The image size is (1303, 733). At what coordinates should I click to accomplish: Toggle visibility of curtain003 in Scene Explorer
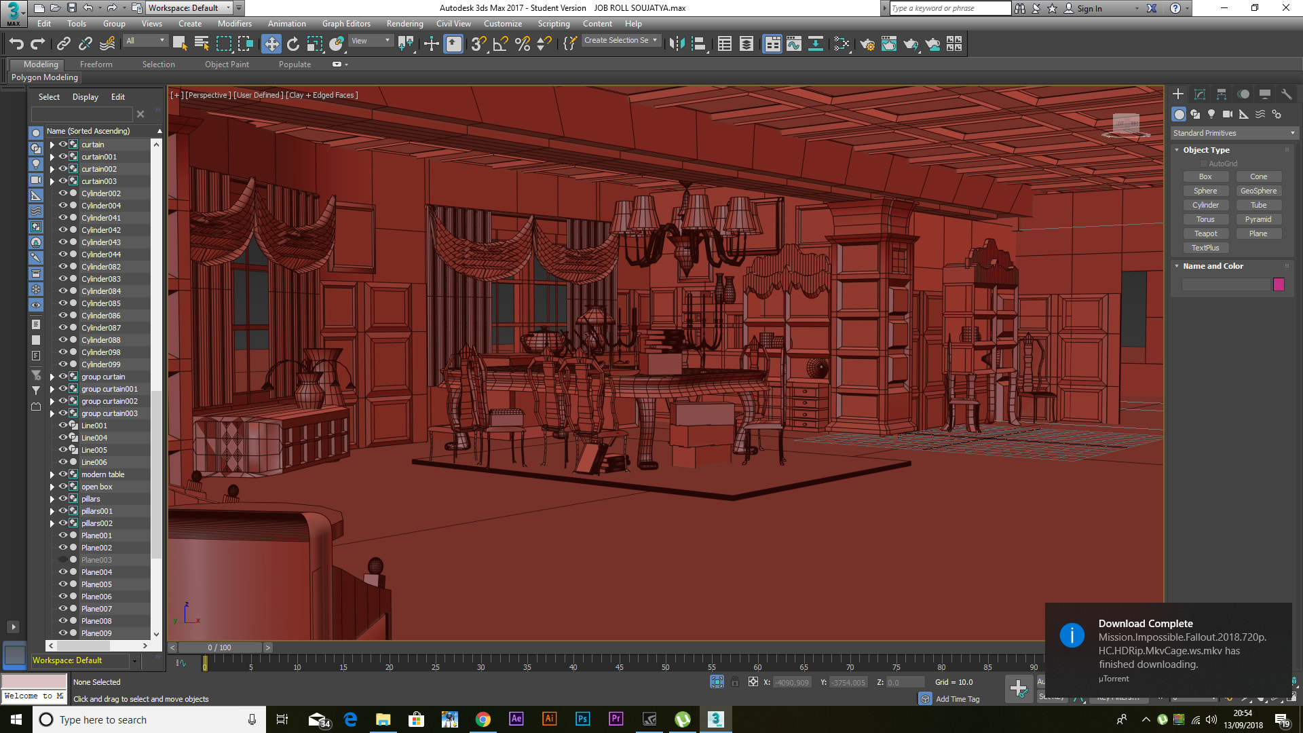[x=63, y=181]
